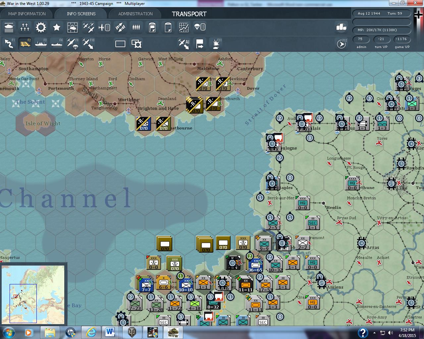Open the manpower soldiers icon

tap(136, 27)
